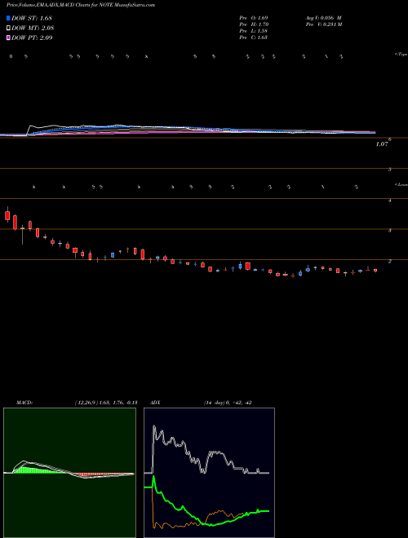Click the 'Avg V: 0.056 M' volume text
The height and width of the screenshot is (538, 408).
323,17
